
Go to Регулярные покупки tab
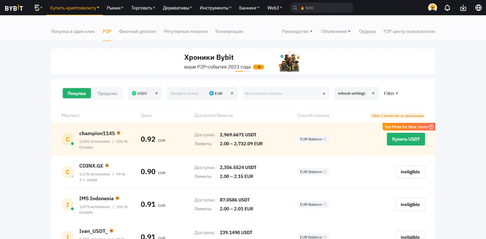[x=186, y=31]
